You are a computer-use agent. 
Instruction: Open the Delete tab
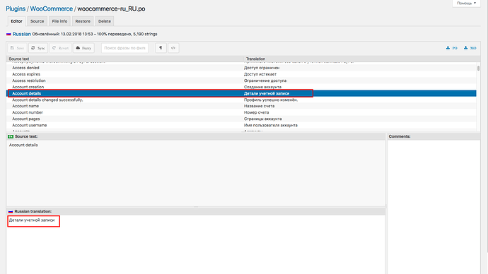105,21
